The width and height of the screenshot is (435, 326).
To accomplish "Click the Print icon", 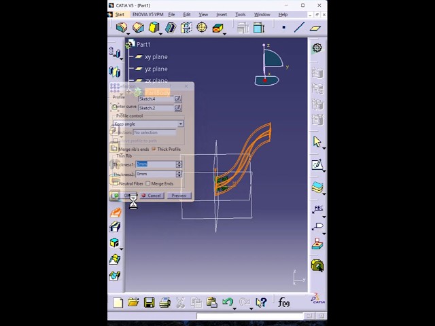I will click(x=164, y=302).
